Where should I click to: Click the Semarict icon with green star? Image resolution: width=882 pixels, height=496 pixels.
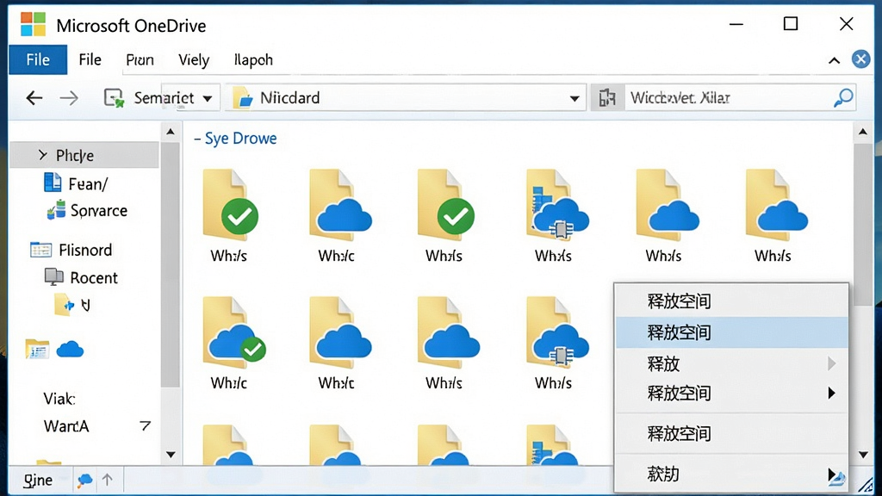pyautogui.click(x=114, y=98)
